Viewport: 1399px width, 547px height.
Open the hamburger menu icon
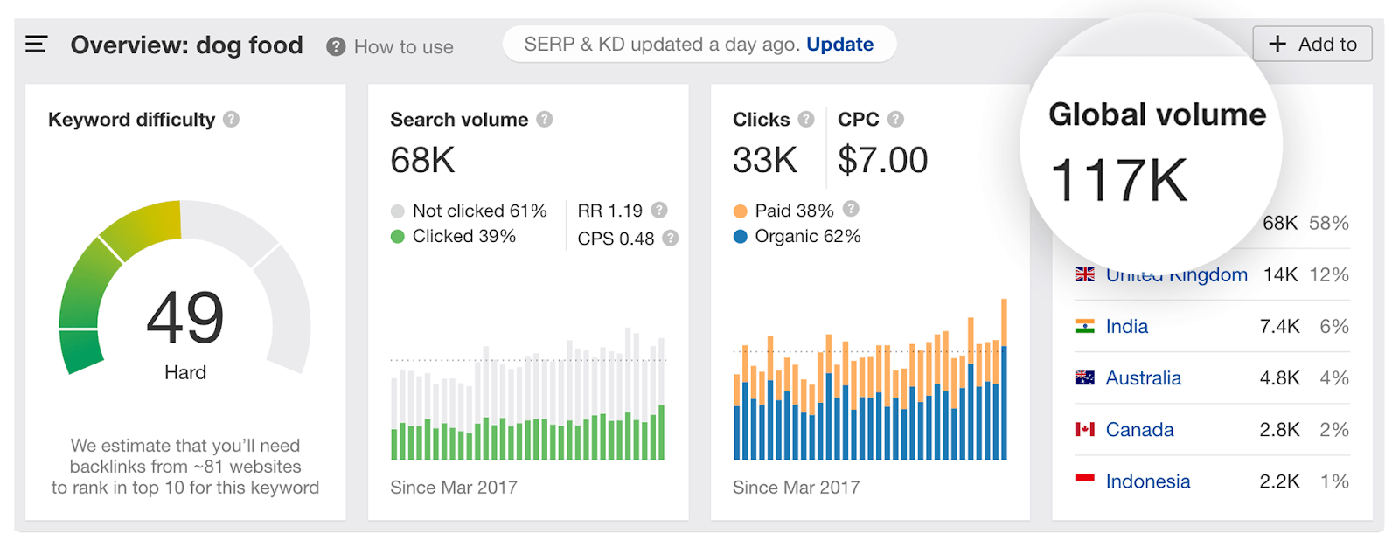(36, 45)
